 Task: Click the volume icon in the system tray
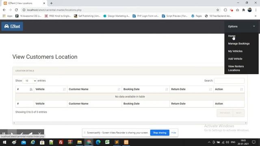pos(227,142)
